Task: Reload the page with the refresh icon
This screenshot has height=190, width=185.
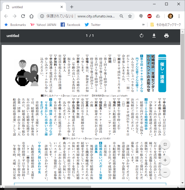Action: pyautogui.click(x=23, y=16)
